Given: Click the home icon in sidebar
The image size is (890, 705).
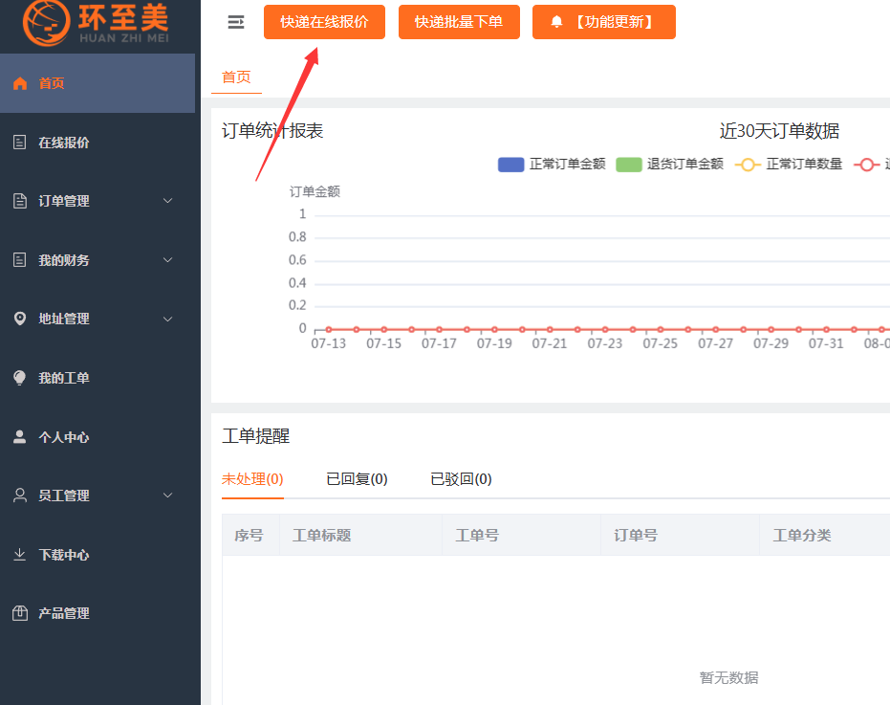Looking at the screenshot, I should 20,83.
